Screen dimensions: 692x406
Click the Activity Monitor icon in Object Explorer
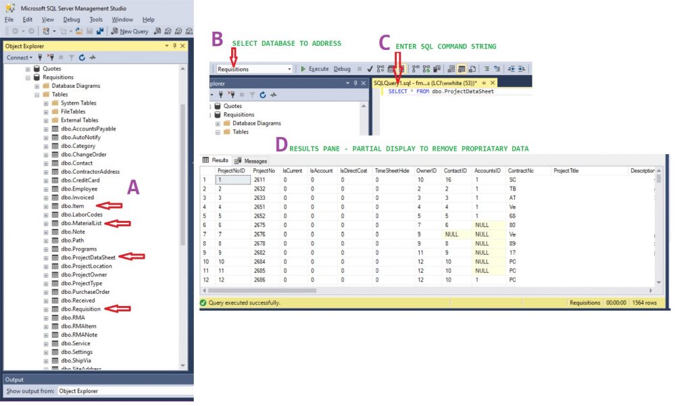coord(91,57)
